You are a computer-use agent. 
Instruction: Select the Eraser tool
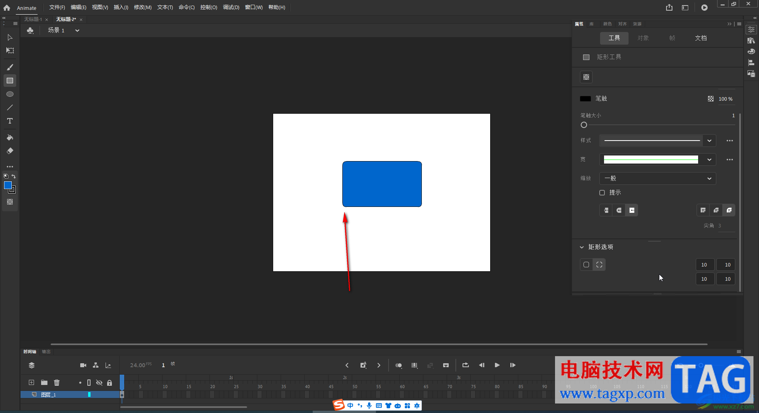10,151
